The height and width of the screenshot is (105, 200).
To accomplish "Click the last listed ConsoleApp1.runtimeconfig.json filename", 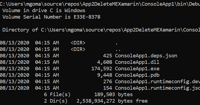I will pos(157,88).
